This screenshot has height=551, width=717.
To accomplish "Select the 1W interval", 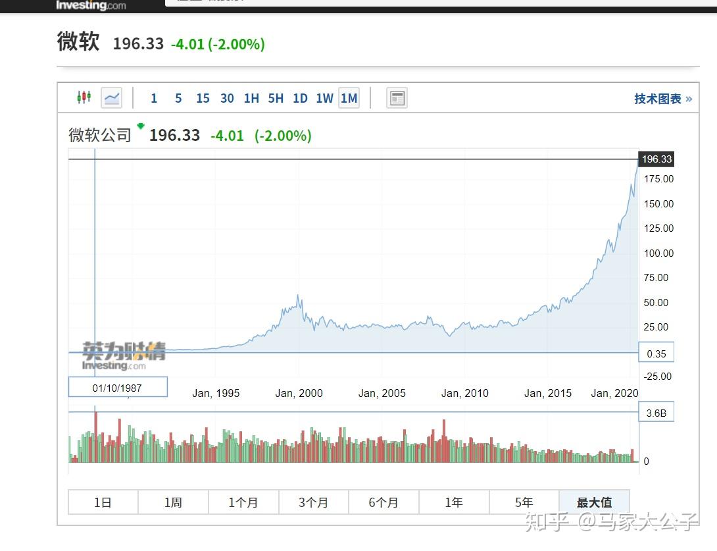I will point(325,98).
